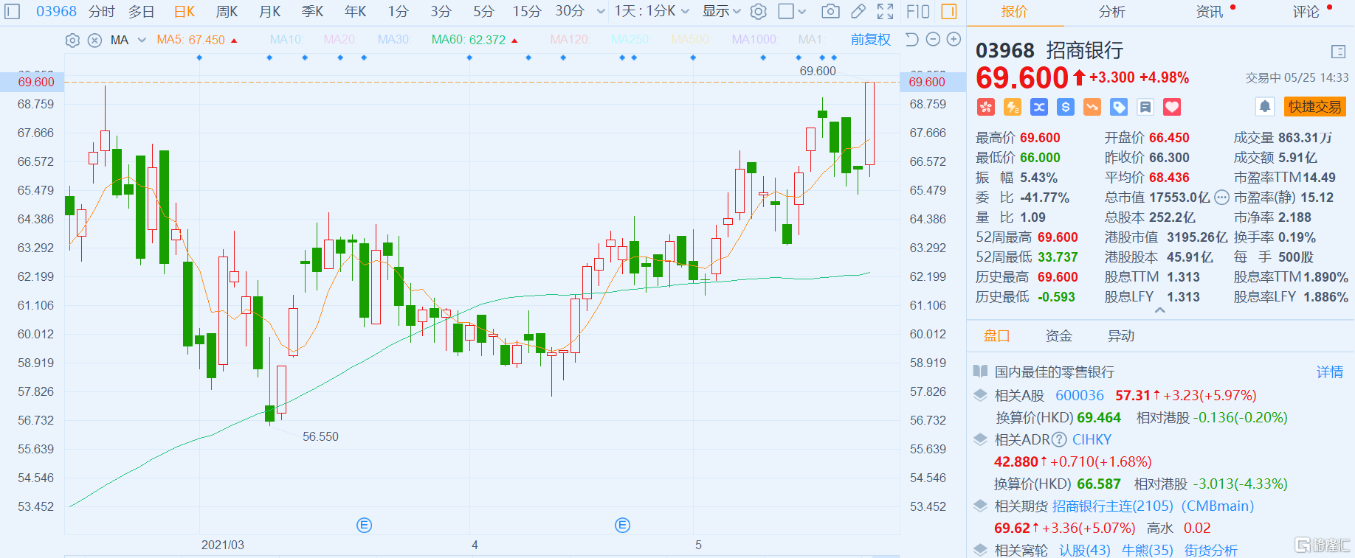Click the red heart favorite icon

[1172, 108]
